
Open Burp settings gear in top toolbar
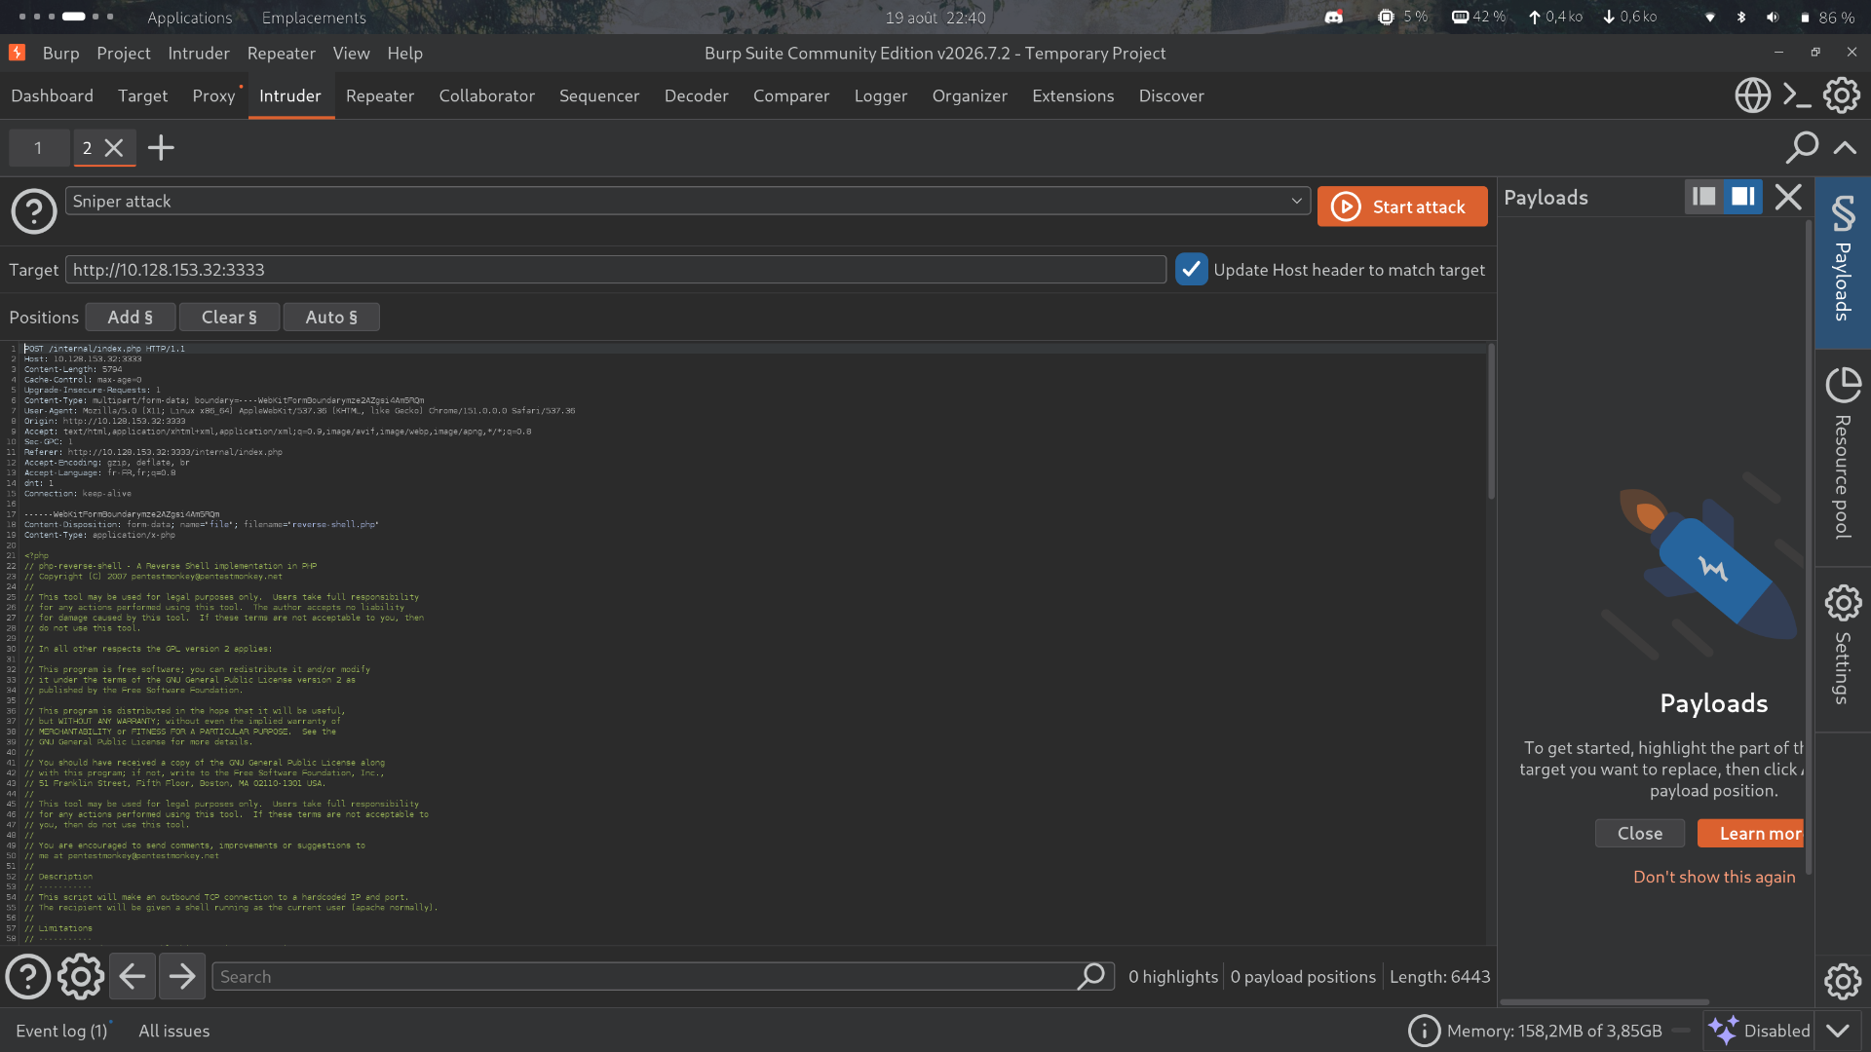pyautogui.click(x=1841, y=95)
